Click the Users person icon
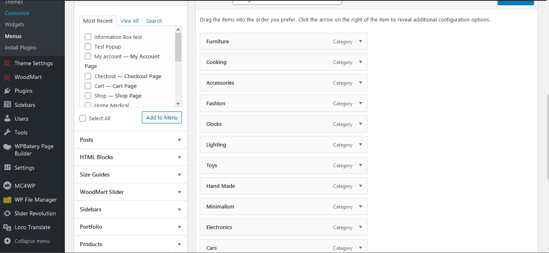 tap(7, 119)
